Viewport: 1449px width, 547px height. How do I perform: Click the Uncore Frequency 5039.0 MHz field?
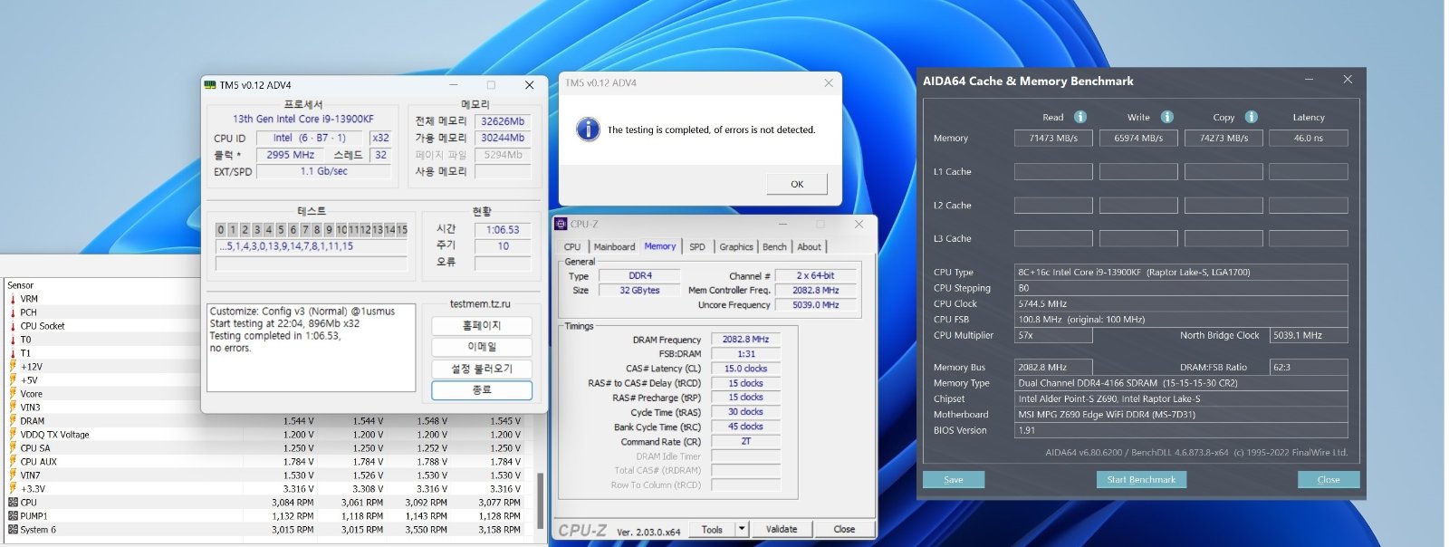point(816,305)
